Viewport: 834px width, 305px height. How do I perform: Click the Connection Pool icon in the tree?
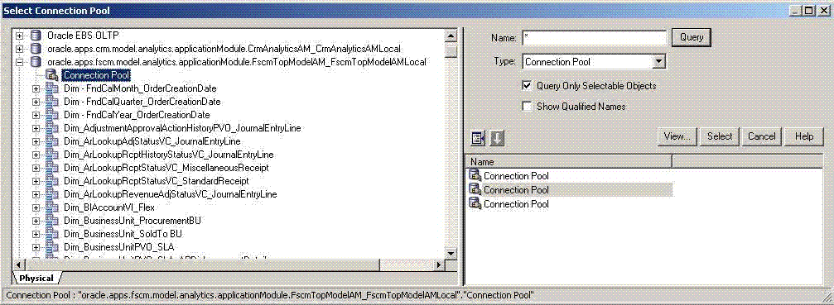(52, 75)
